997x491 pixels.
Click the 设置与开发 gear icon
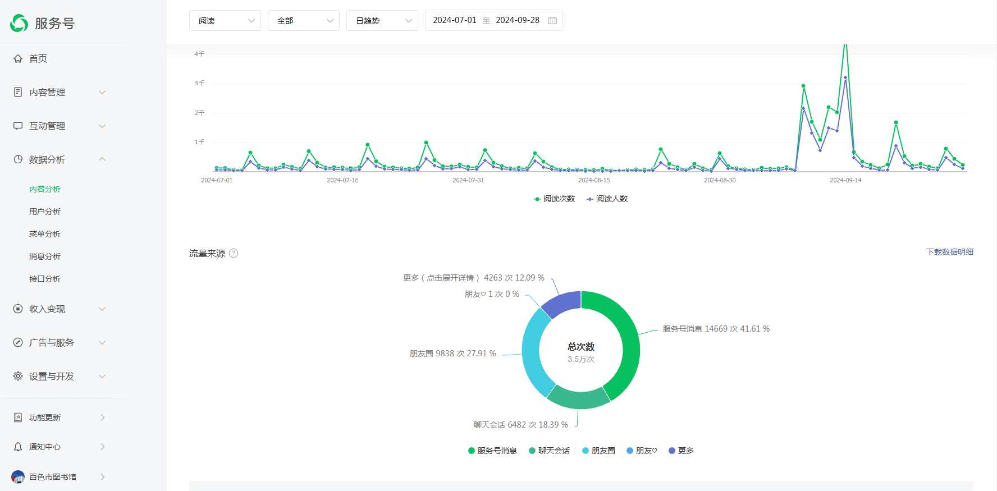click(x=18, y=376)
